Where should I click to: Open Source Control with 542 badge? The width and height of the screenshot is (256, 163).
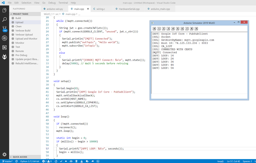click(4, 29)
